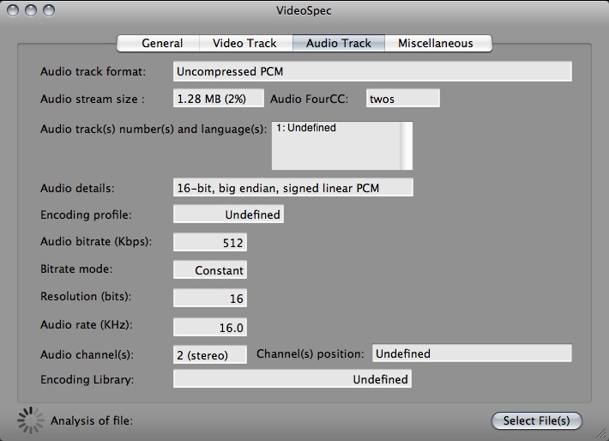Viewport: 609px width, 441px height.
Task: Select the Audio bitrate 512 field
Action: point(209,243)
